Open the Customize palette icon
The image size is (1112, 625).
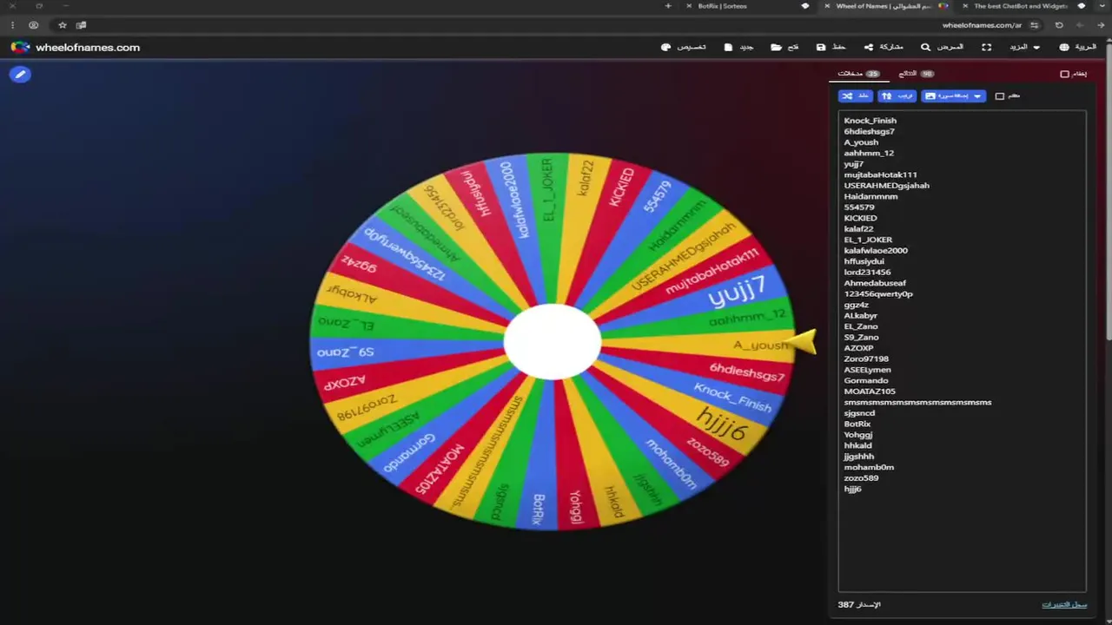click(666, 47)
